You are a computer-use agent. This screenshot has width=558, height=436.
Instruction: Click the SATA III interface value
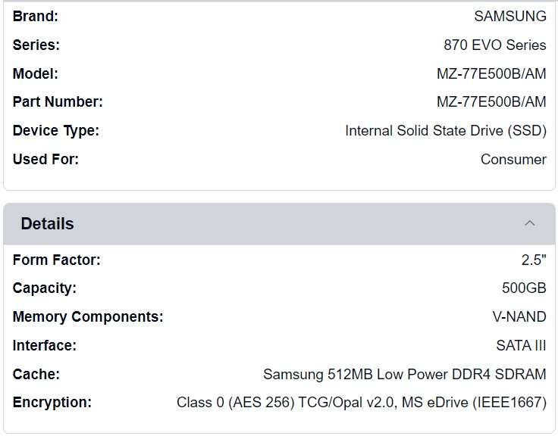point(521,346)
